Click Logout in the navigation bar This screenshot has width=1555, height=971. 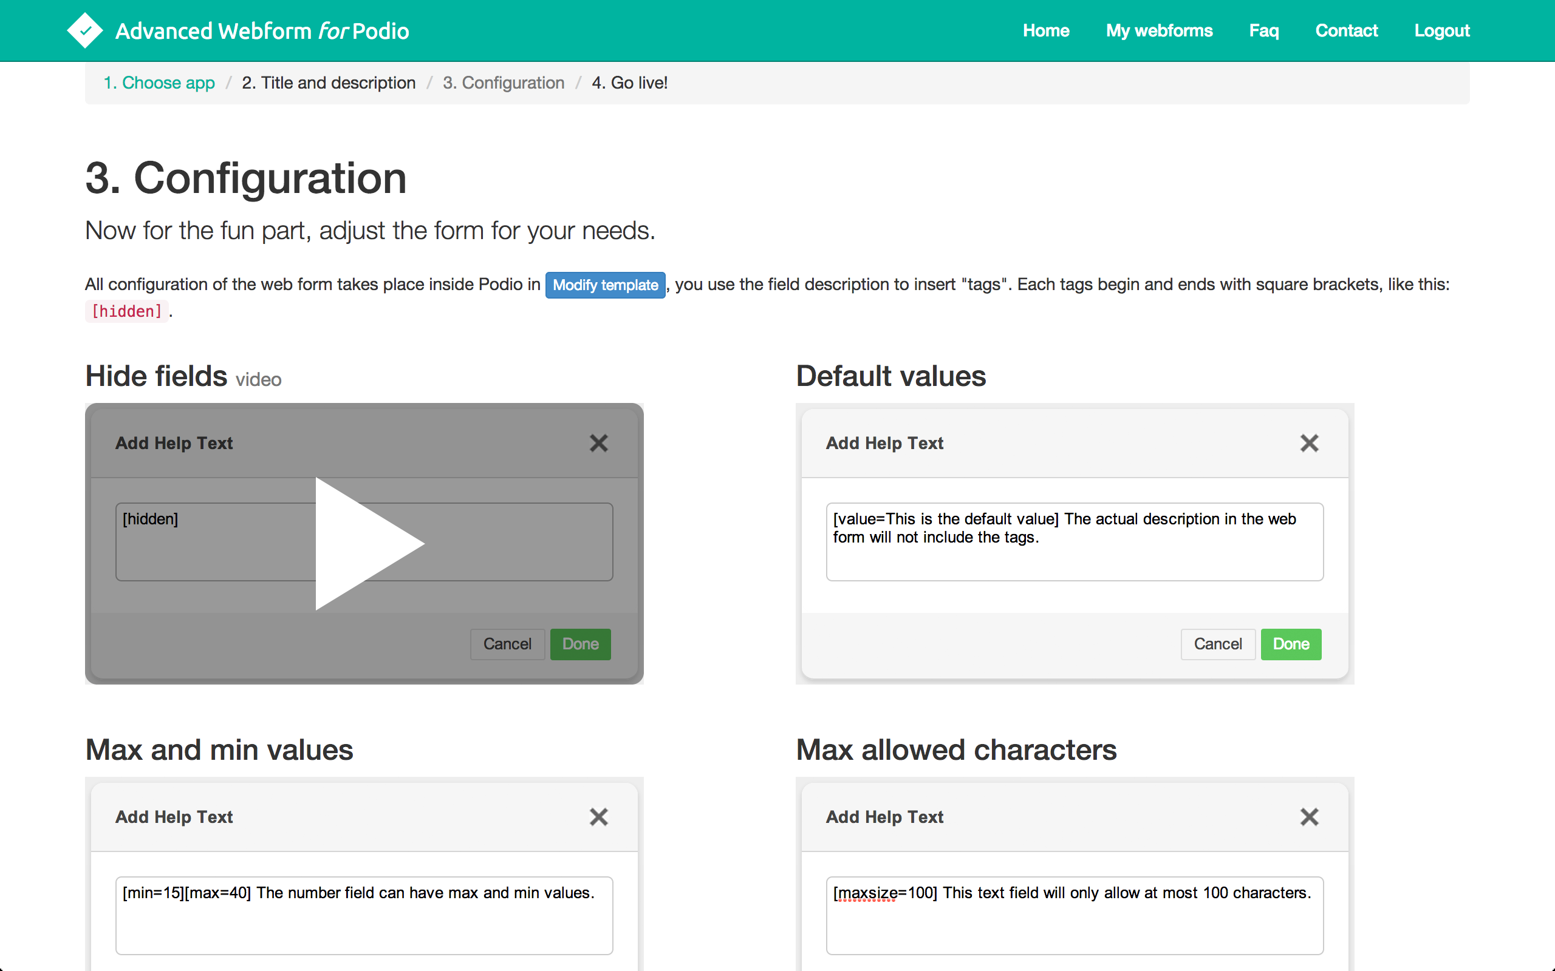coord(1441,31)
